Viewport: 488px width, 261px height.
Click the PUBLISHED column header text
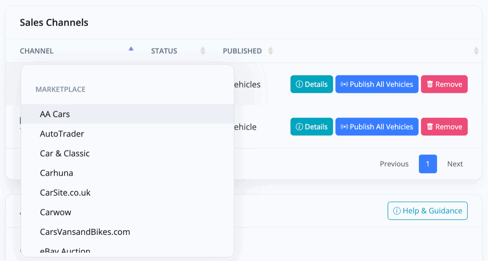pyautogui.click(x=242, y=51)
